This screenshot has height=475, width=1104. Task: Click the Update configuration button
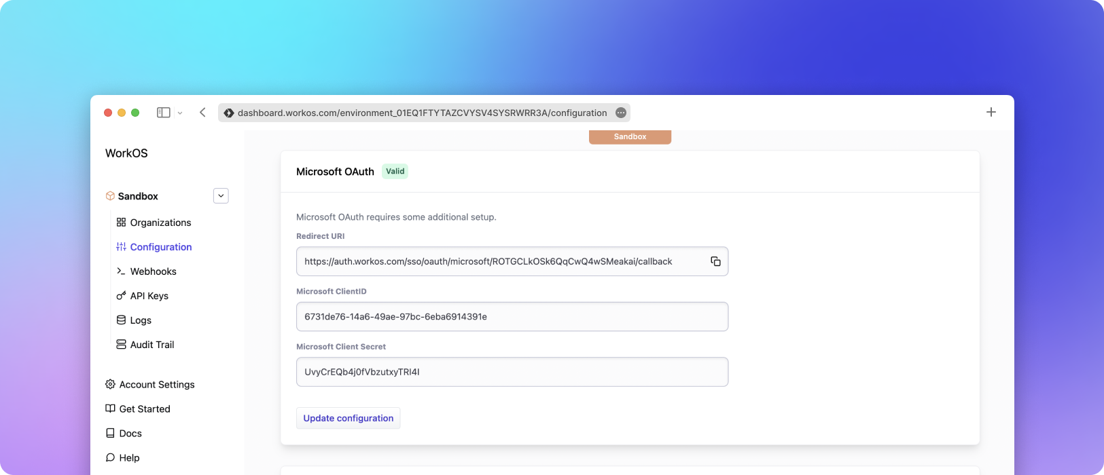348,418
